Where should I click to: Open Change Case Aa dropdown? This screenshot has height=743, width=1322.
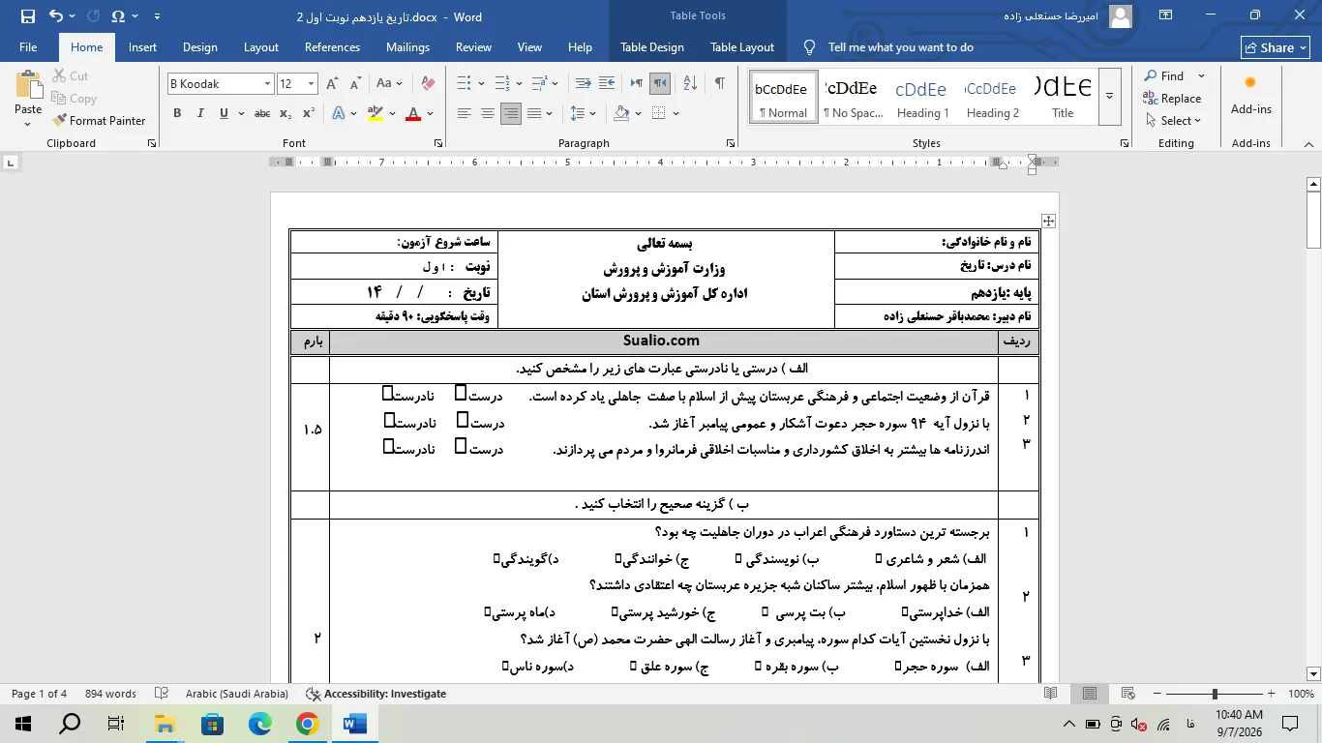tap(389, 84)
